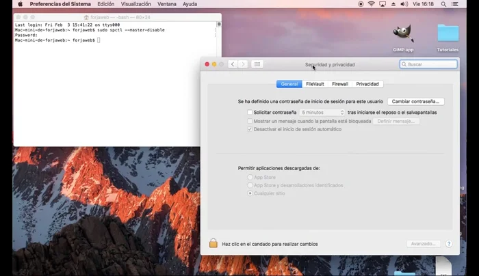Click the Buscar search field

tap(428, 64)
